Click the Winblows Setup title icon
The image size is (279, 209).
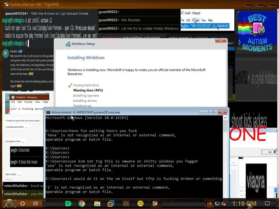[68, 44]
